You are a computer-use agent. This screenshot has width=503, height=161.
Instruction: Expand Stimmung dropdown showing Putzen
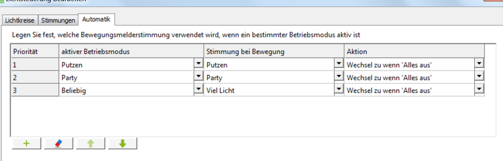coord(339,64)
